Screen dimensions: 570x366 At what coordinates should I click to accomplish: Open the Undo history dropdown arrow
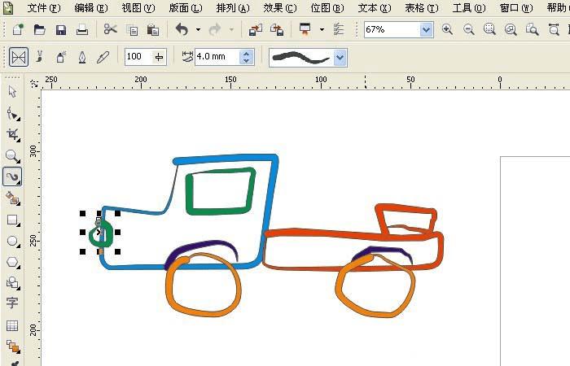(198, 30)
